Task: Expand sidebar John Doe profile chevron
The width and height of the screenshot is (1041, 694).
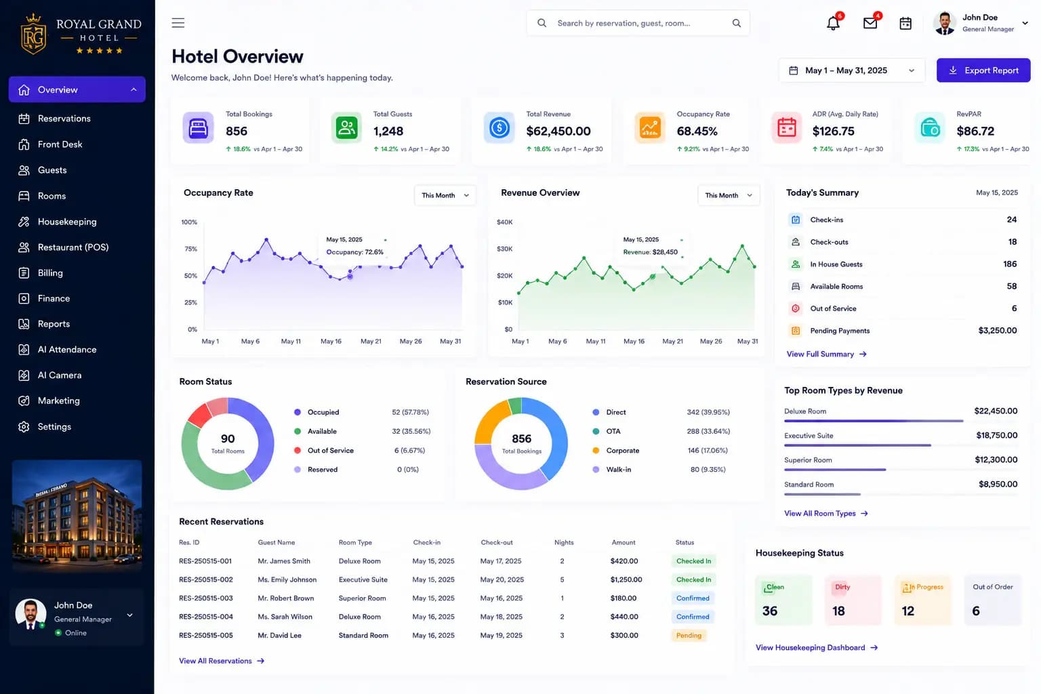Action: pos(129,615)
